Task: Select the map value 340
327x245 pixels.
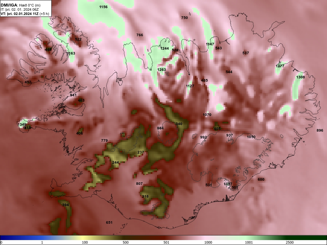Action: (179, 124)
